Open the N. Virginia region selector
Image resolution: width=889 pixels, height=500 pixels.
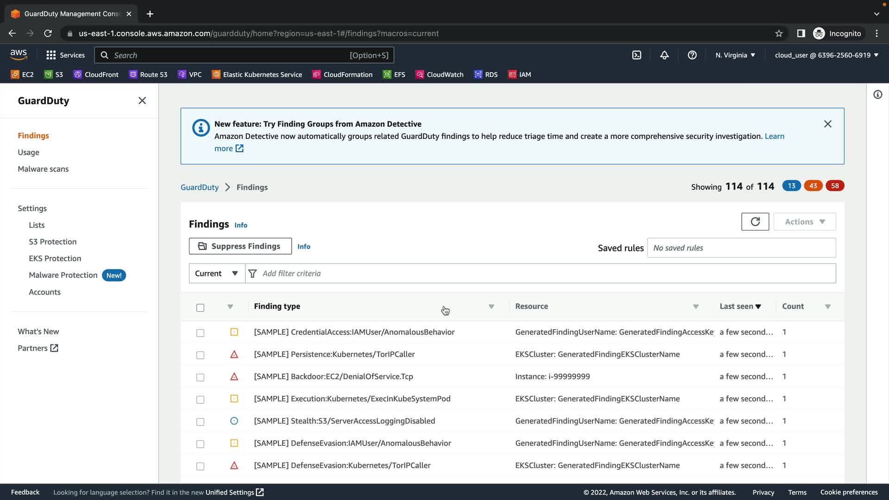click(x=735, y=55)
